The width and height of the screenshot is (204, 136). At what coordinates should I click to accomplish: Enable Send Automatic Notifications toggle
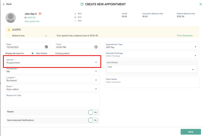click(x=93, y=120)
